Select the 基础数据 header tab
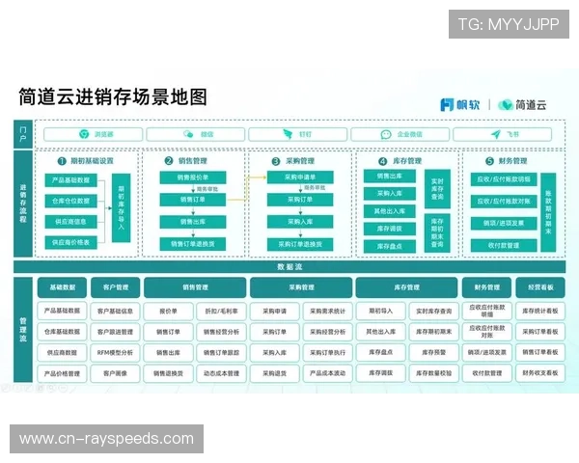Viewport: 579px width, 463px height. tap(62, 286)
